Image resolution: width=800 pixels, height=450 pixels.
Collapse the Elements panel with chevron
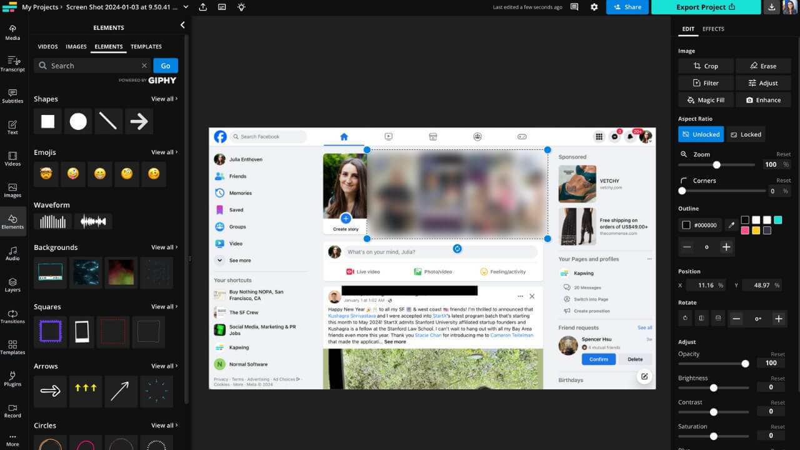(x=182, y=25)
